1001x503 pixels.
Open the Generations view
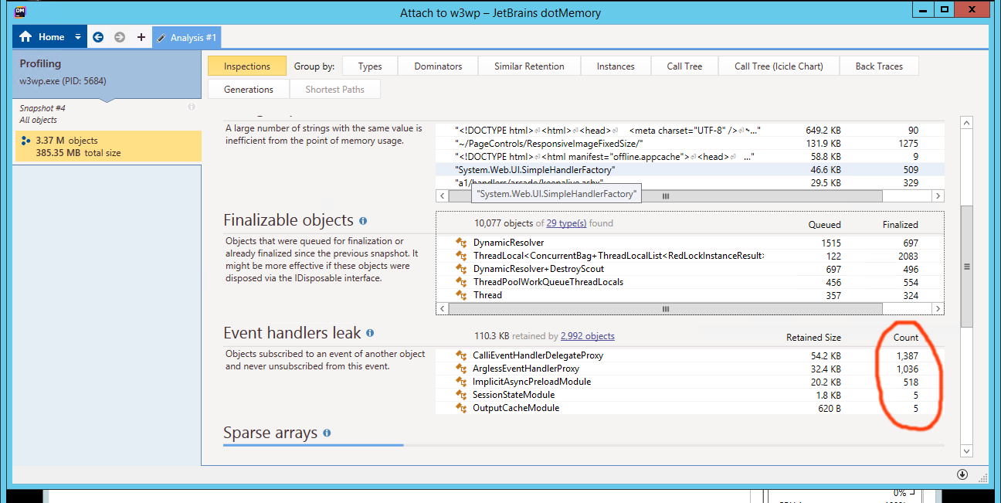coord(249,90)
